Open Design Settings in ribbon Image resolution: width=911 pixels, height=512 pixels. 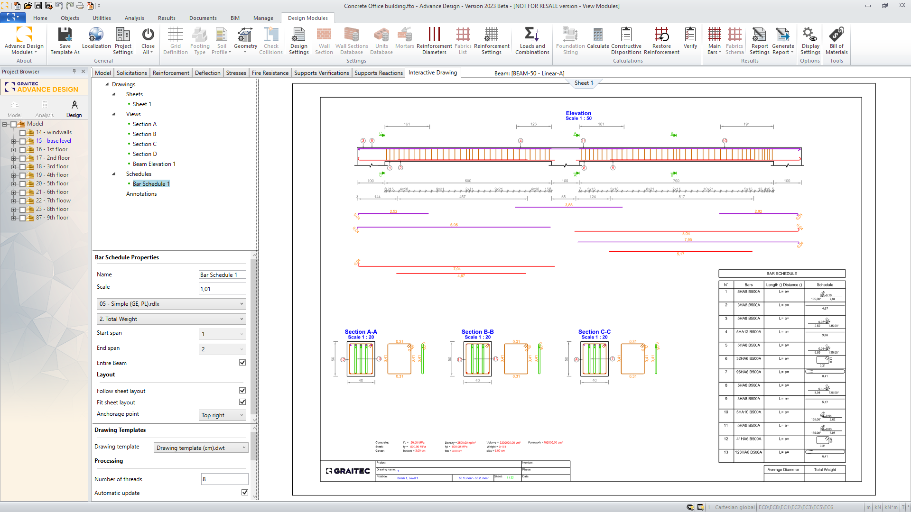click(x=299, y=41)
